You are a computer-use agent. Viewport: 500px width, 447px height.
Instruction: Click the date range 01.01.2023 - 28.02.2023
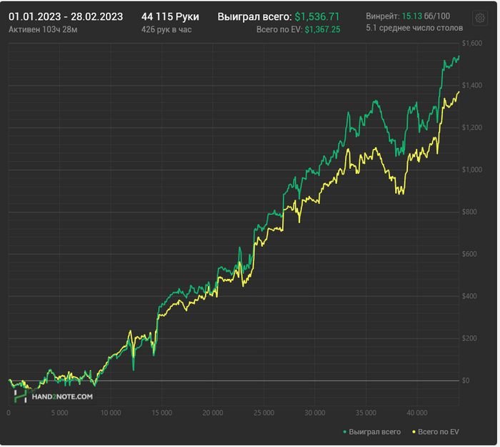click(66, 16)
